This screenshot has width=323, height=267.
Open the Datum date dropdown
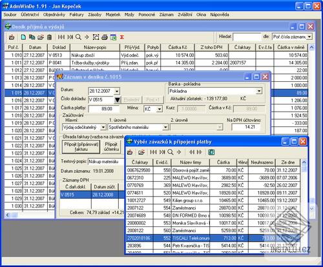[116, 91]
